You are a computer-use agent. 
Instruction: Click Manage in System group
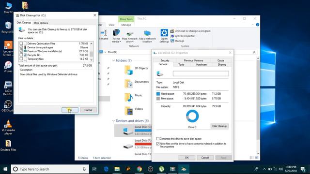pos(177,41)
